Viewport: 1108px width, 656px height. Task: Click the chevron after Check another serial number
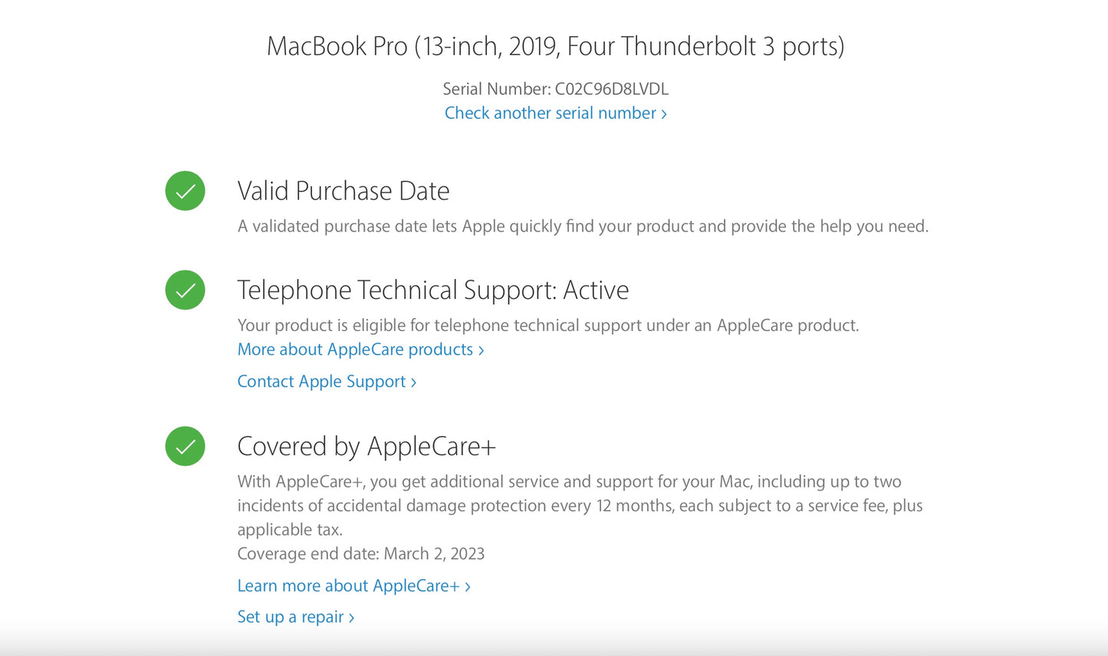click(664, 113)
